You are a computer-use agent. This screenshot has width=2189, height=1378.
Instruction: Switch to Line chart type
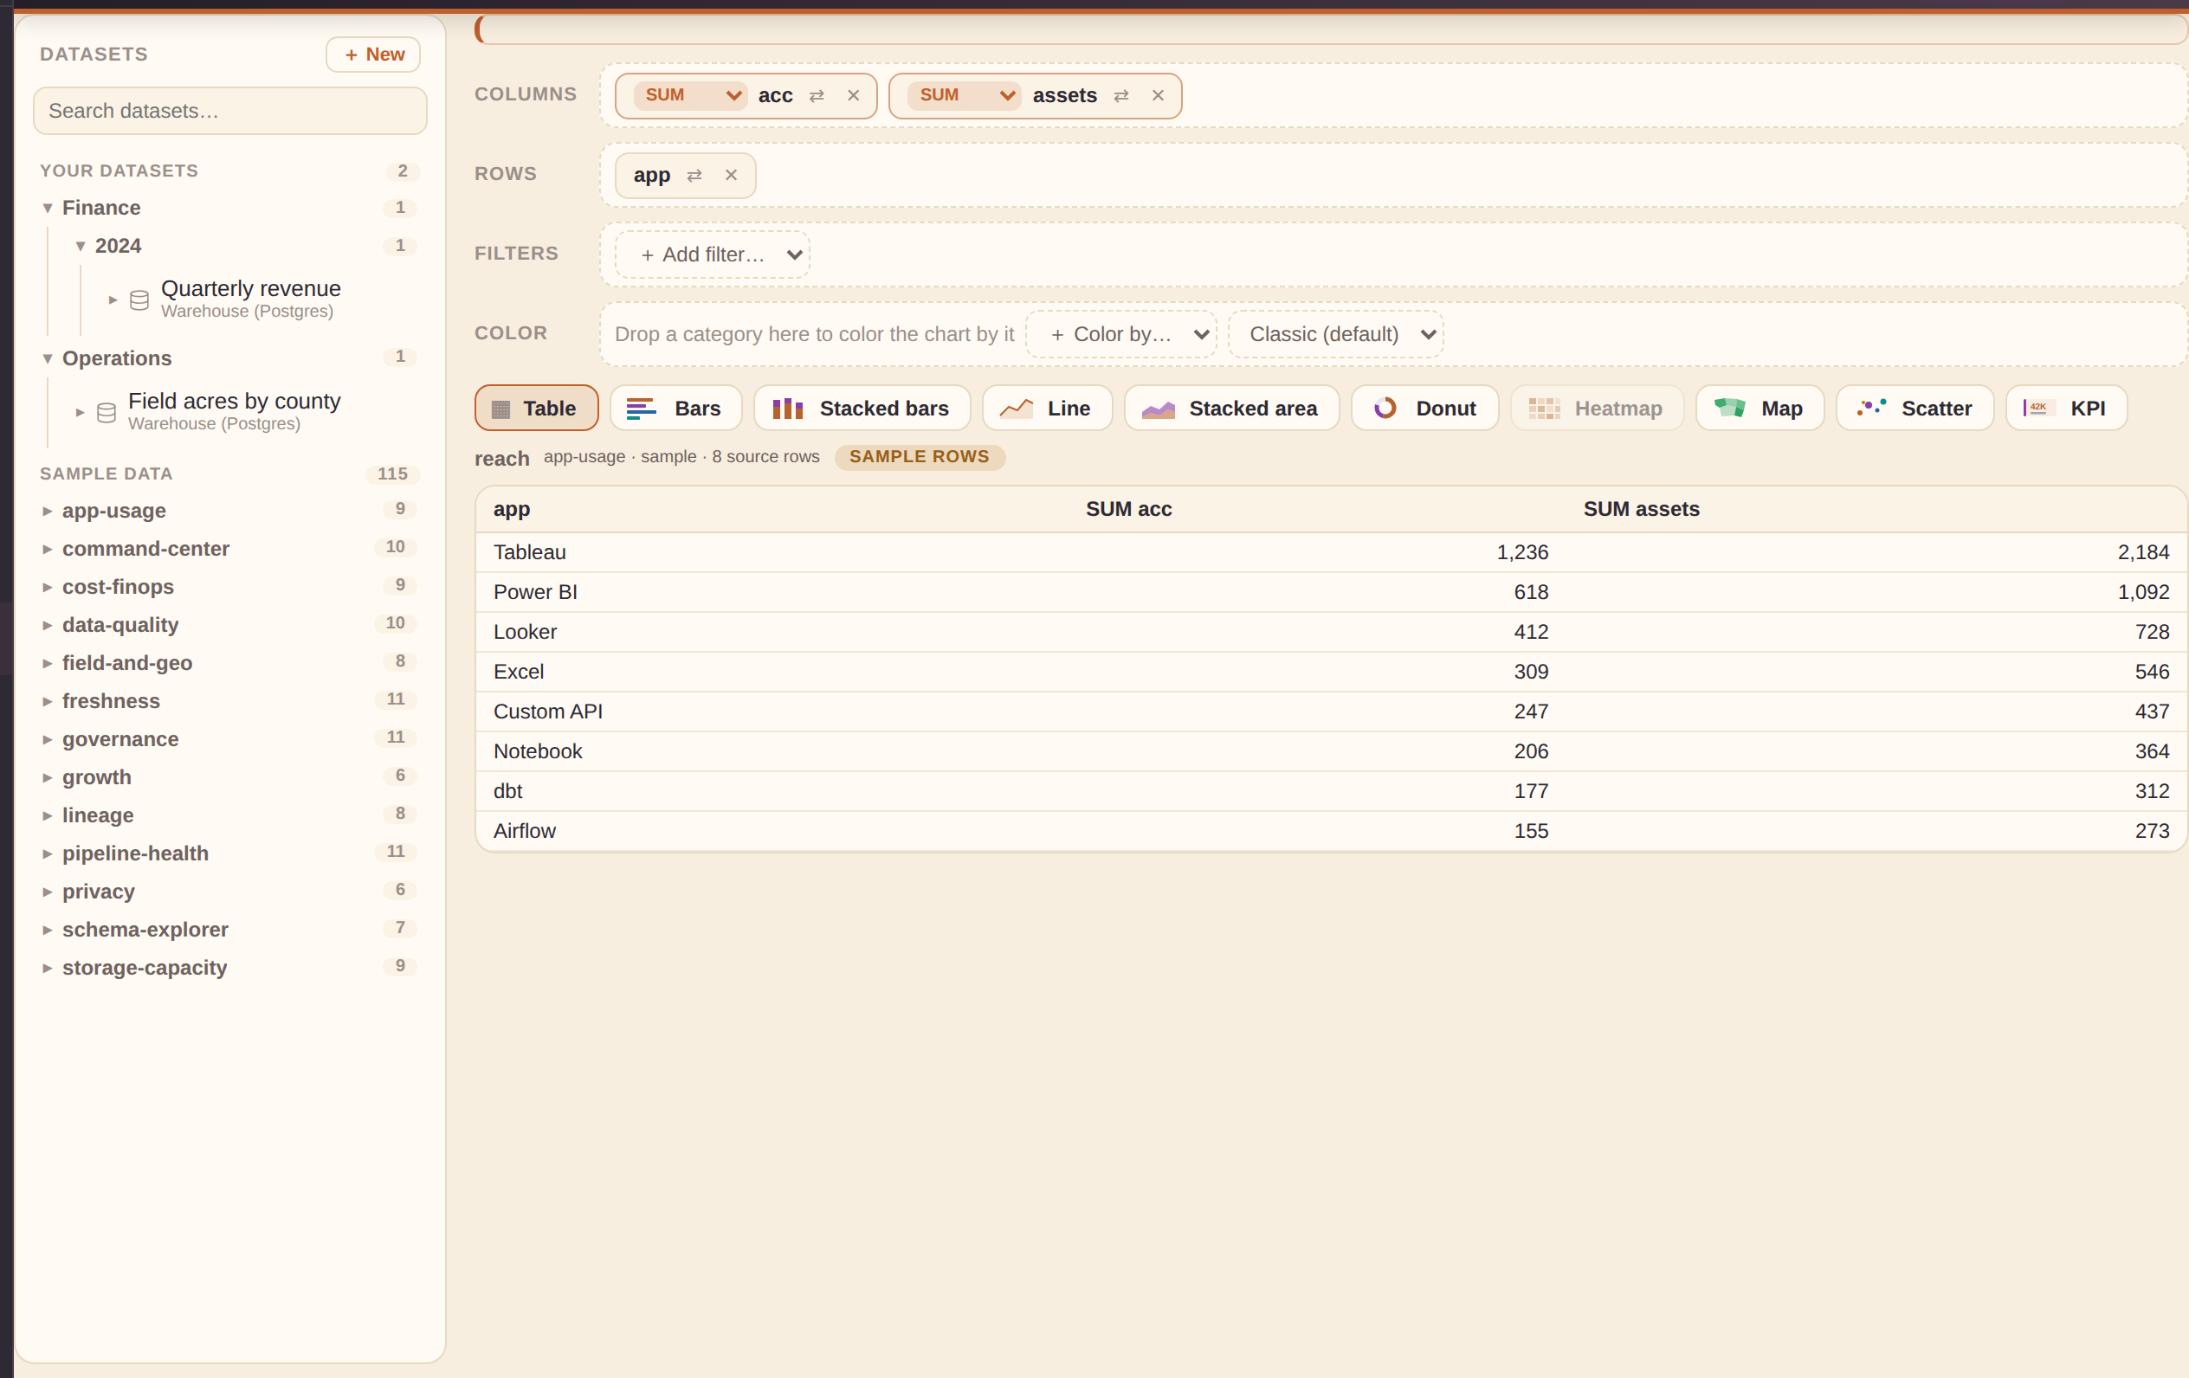(1047, 409)
